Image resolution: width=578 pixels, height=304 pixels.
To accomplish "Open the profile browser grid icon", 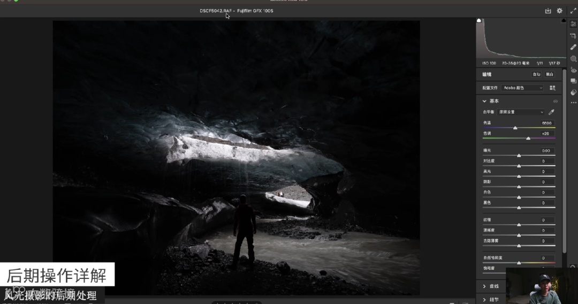I will (x=552, y=88).
